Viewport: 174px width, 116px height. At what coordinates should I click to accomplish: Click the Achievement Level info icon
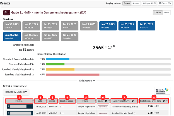(x=132, y=101)
